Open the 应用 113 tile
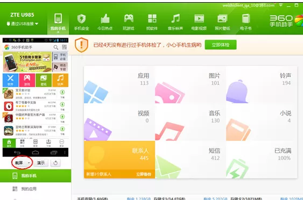Image resolution: width=303 pixels, height=200 pixels. (x=119, y=84)
